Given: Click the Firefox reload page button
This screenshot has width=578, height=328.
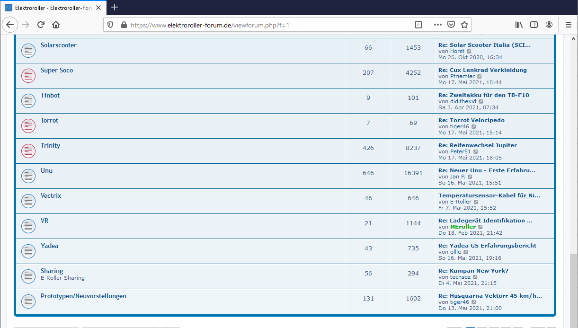Looking at the screenshot, I should 41,25.
